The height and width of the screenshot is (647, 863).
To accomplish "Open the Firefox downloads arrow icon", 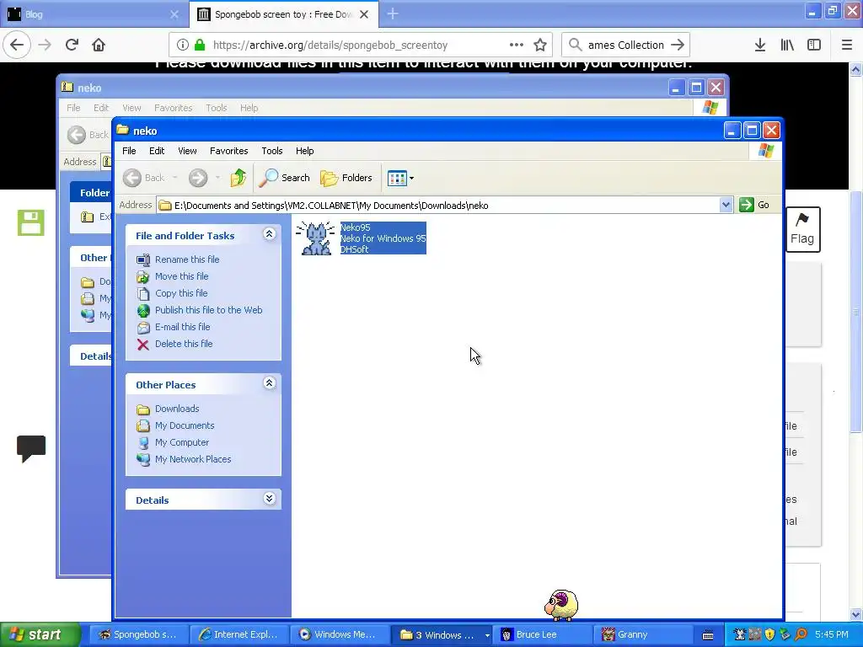I will click(x=760, y=45).
